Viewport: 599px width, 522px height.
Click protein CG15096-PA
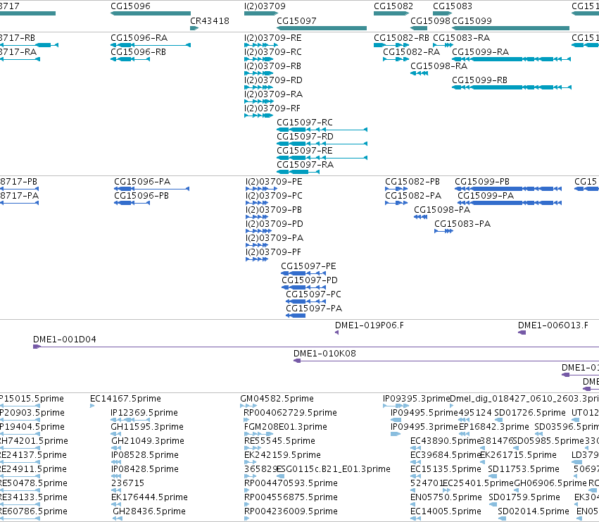142,182
